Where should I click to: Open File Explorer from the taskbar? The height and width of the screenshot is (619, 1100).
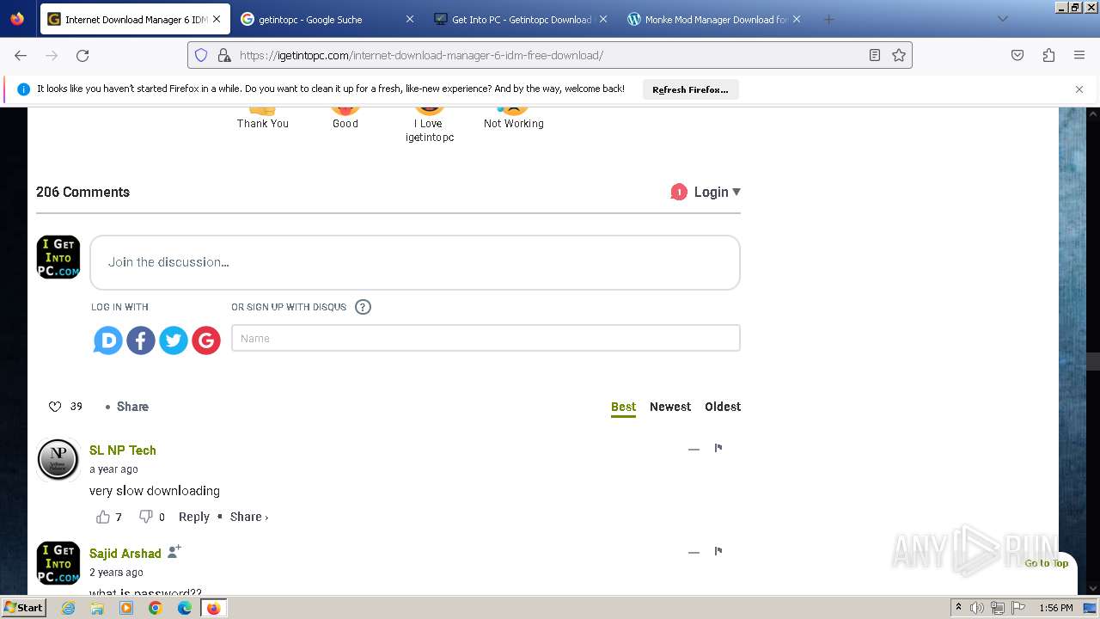click(97, 608)
